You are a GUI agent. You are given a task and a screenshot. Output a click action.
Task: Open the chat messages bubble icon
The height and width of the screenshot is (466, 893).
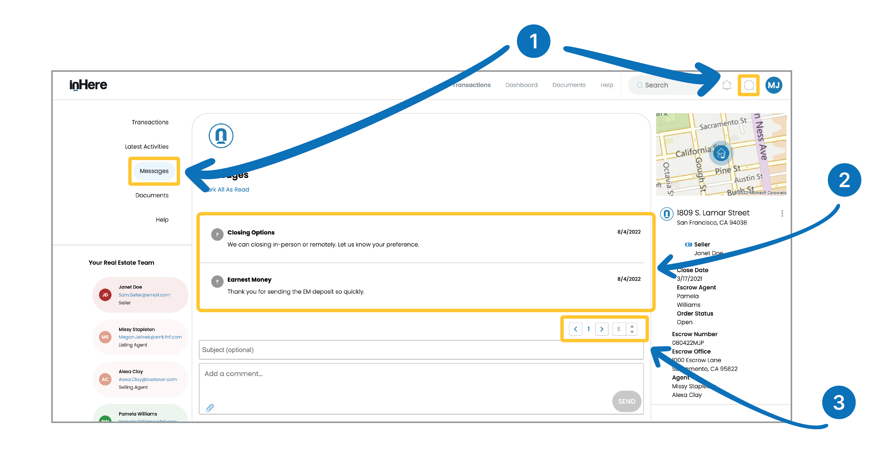[749, 85]
